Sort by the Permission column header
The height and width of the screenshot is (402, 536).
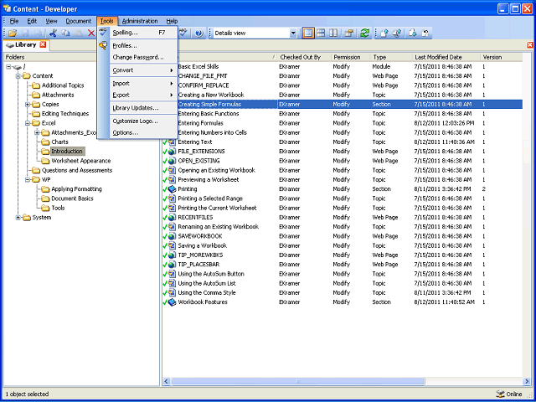click(351, 57)
